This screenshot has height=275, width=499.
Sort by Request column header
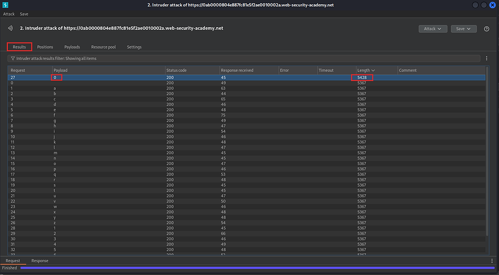coord(30,70)
